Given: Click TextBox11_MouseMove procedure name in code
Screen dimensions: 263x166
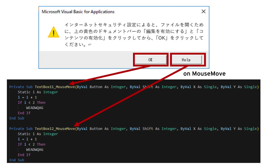Looking at the screenshot, I should tap(55, 87).
